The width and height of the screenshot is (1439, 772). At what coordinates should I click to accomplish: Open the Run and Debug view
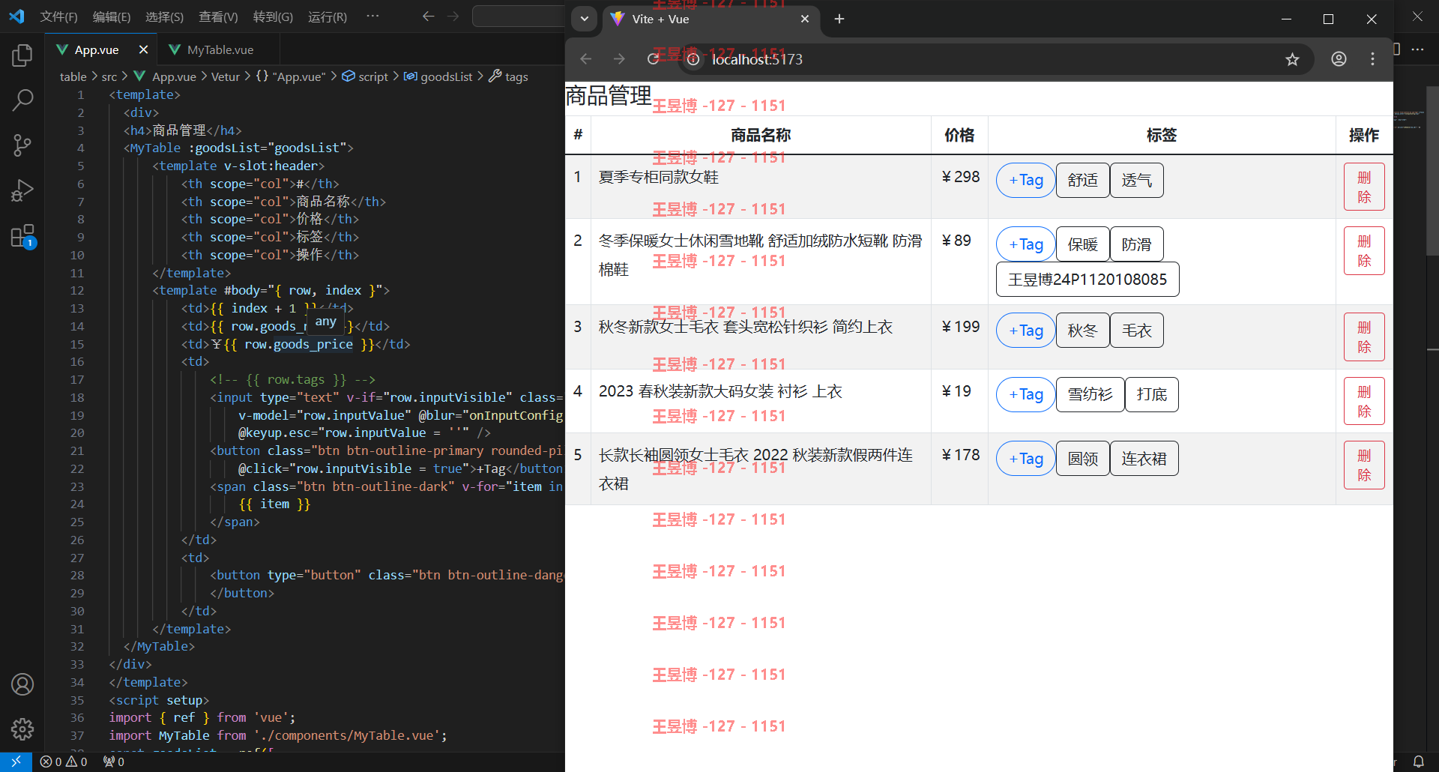[22, 190]
